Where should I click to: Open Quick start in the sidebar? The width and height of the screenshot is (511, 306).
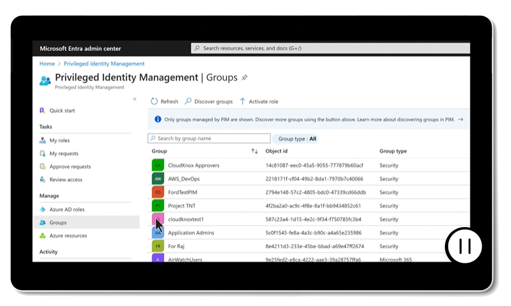tap(62, 111)
